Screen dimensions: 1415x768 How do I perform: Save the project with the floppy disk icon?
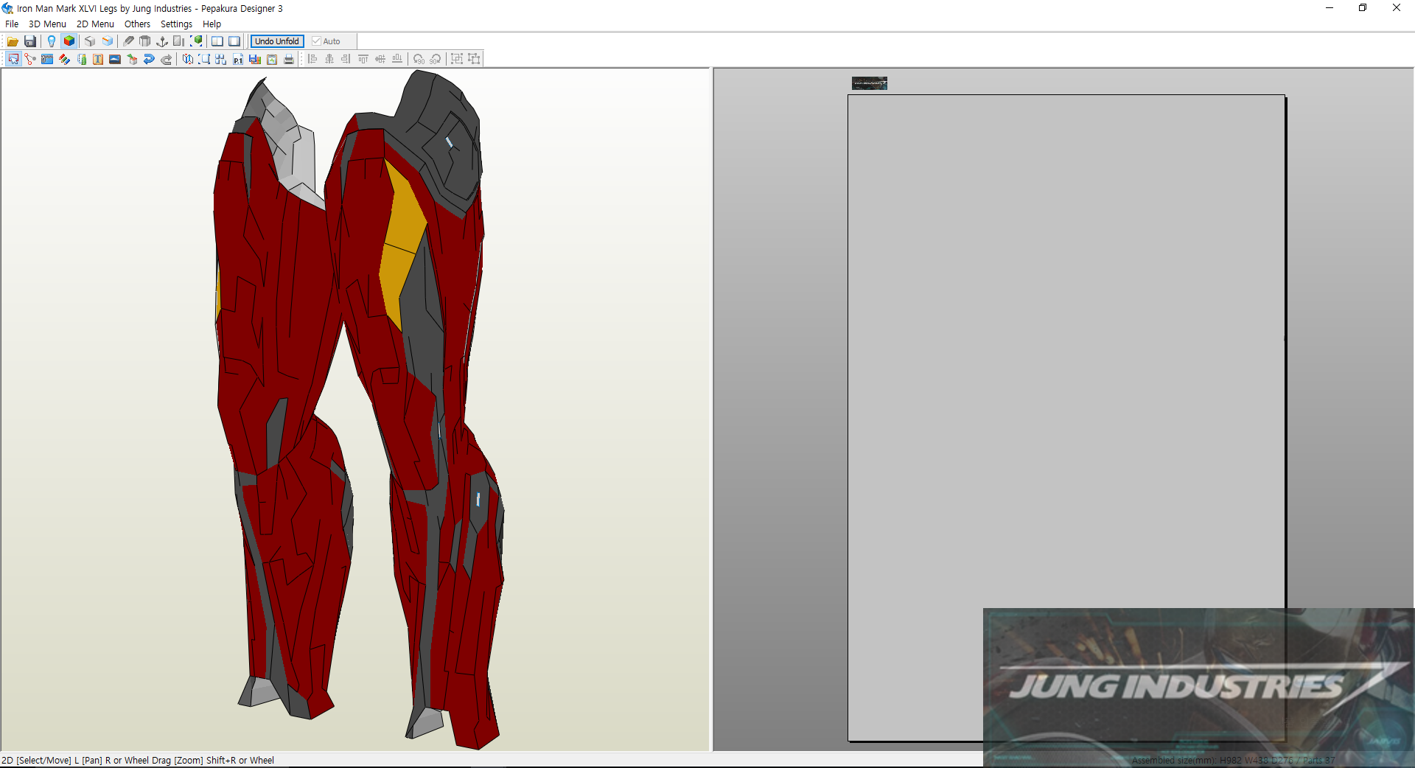point(30,41)
